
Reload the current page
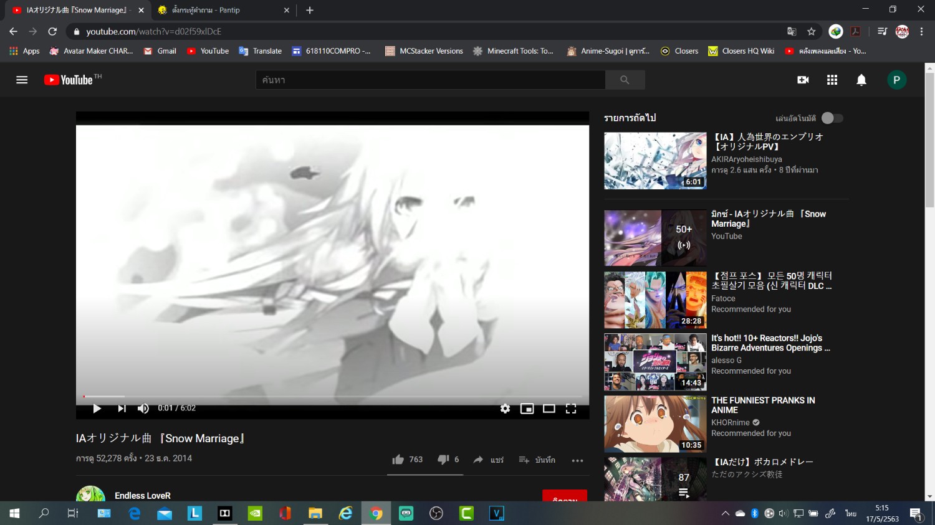pyautogui.click(x=52, y=31)
